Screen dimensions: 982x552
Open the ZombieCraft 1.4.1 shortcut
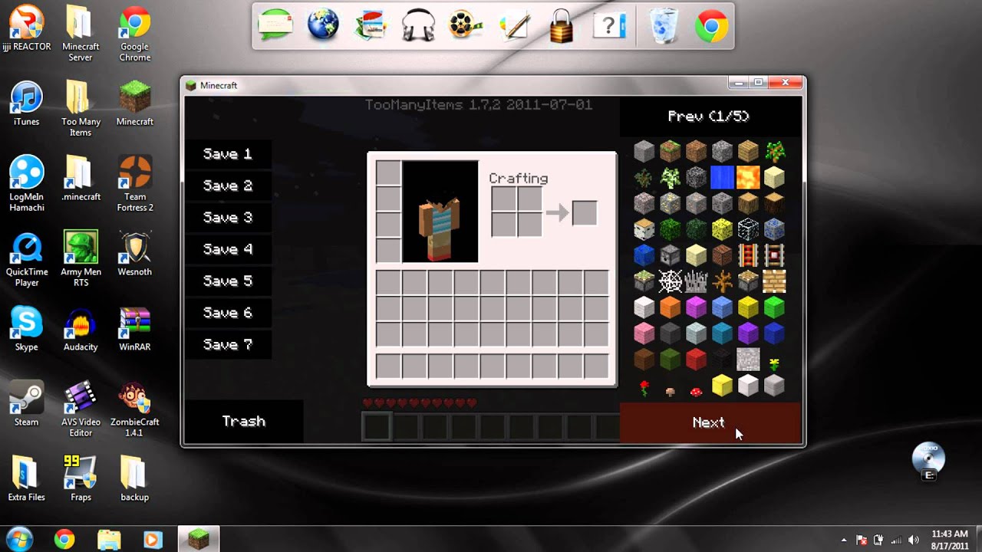134,409
